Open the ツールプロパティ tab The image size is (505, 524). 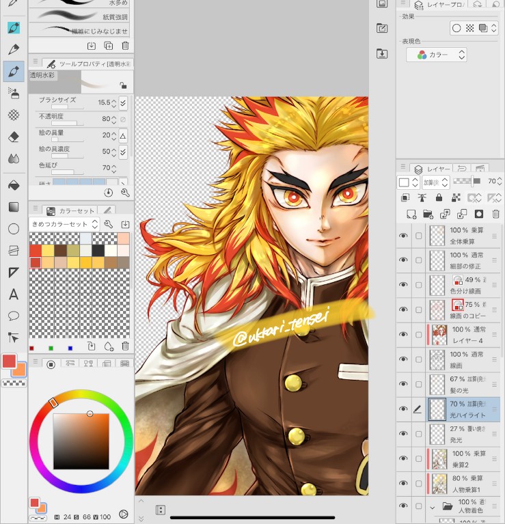89,64
